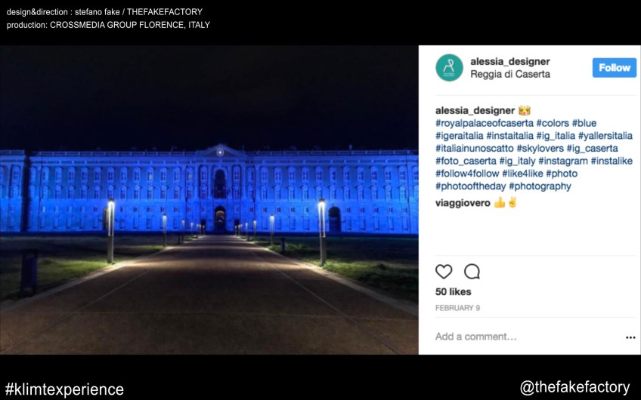Open the #yallersitalia hashtag
Image resolution: width=641 pixels, height=400 pixels.
click(x=605, y=136)
